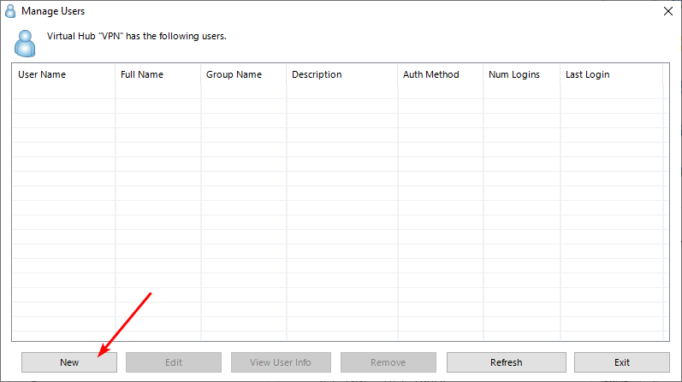Sort by User Name column header

point(63,74)
